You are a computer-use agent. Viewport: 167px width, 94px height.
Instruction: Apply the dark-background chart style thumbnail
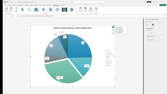pos(64,10)
